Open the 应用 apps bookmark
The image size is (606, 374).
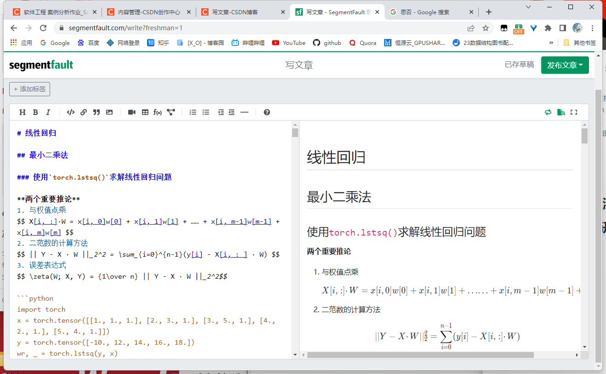(21, 43)
